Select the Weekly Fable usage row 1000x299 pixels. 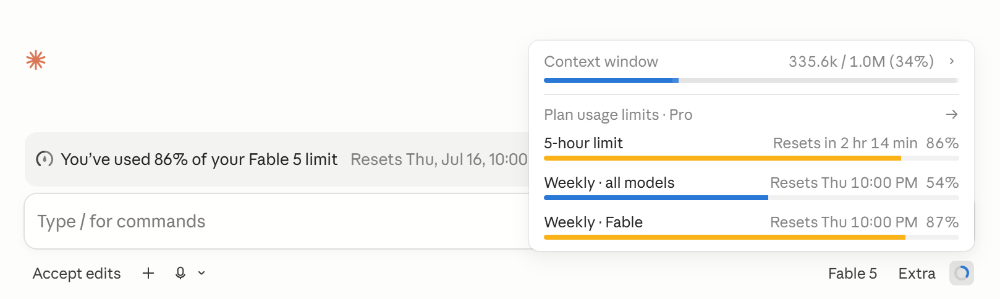click(x=752, y=227)
